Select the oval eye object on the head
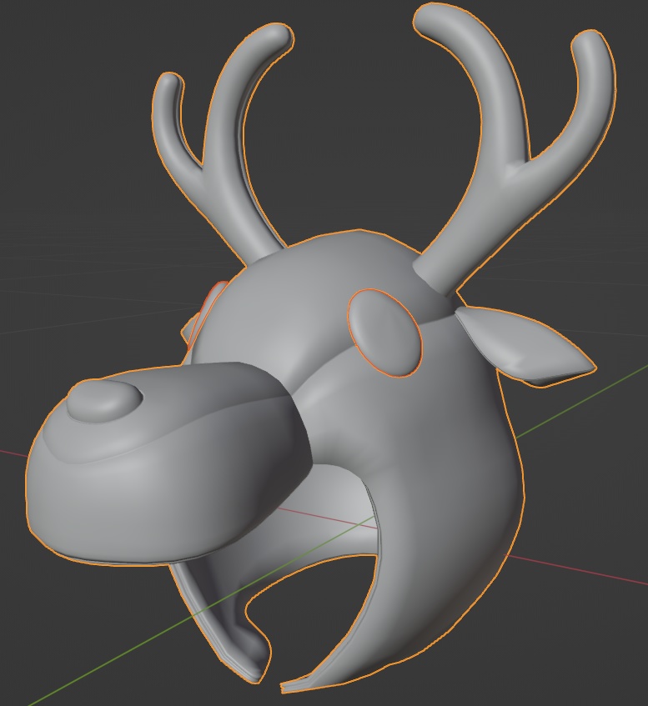The height and width of the screenshot is (706, 648). (384, 333)
